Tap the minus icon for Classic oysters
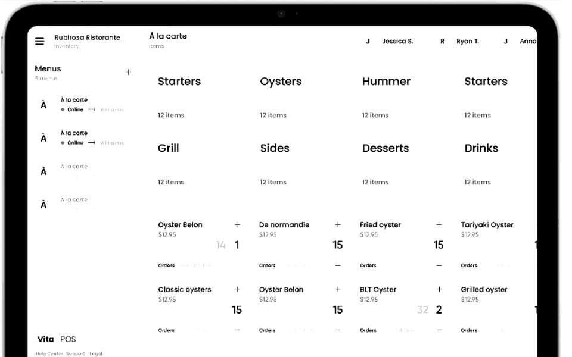 pos(237,330)
